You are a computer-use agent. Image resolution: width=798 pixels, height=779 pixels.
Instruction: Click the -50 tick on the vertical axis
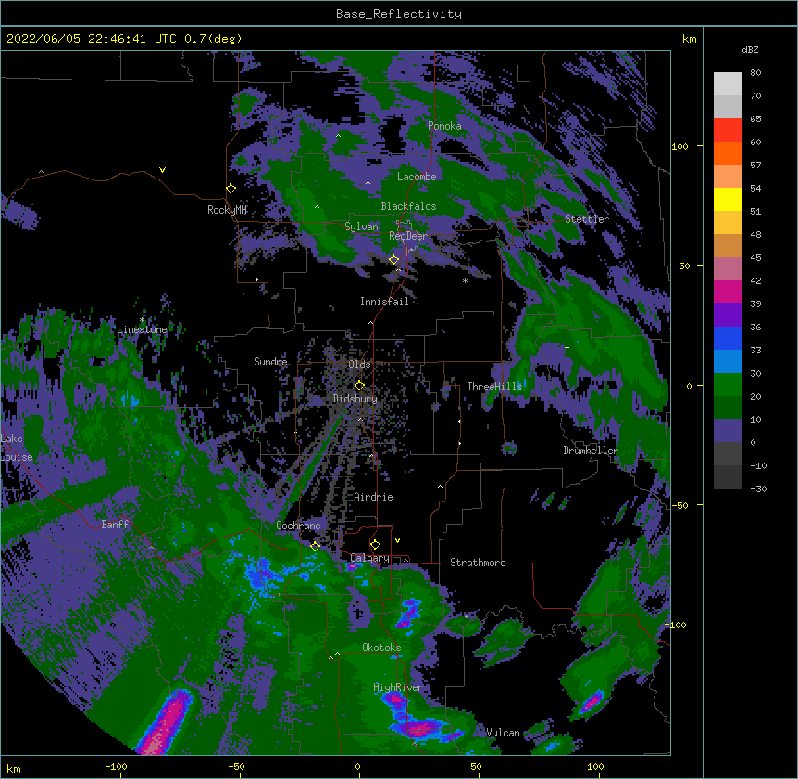680,505
